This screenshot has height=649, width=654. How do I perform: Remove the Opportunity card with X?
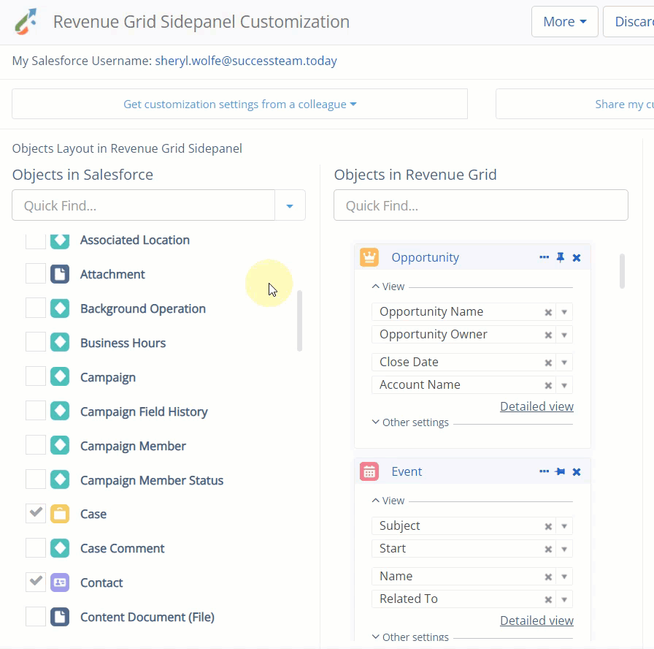click(x=577, y=258)
